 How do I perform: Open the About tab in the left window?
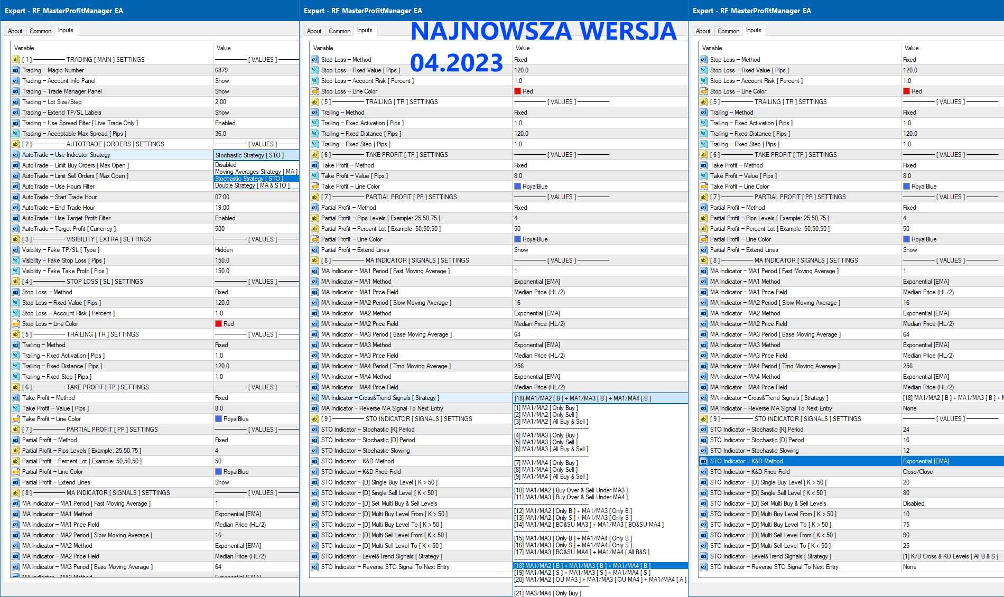15,31
